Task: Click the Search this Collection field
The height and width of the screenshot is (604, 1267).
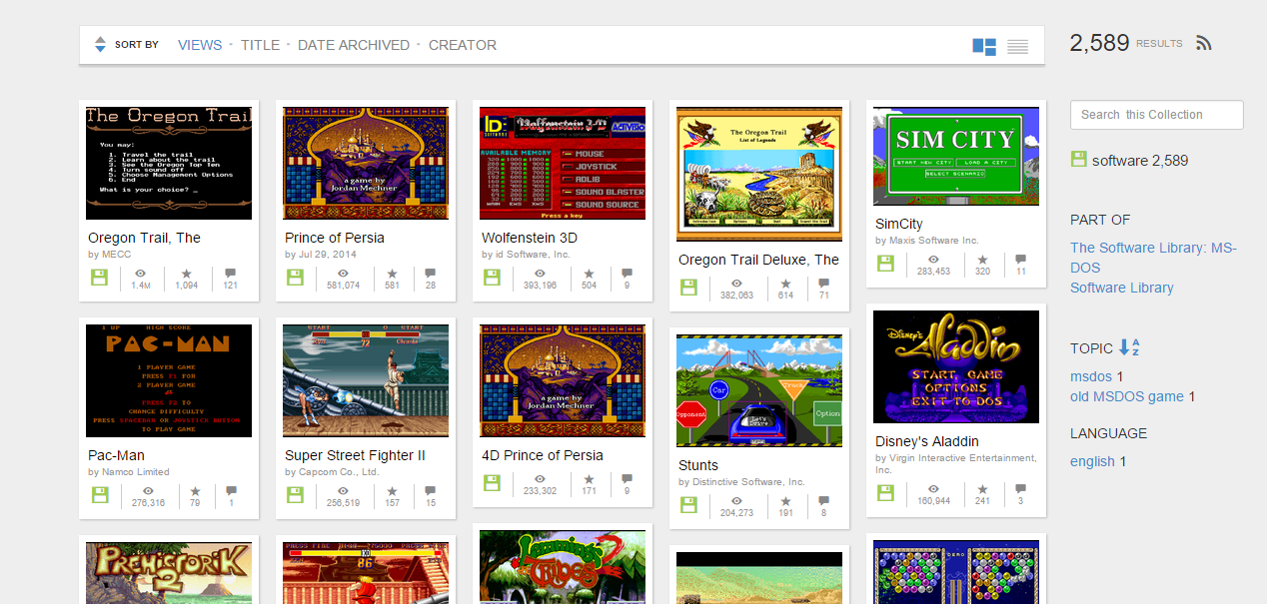Action: [1156, 115]
